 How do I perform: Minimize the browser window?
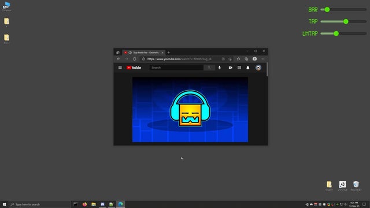click(x=247, y=51)
